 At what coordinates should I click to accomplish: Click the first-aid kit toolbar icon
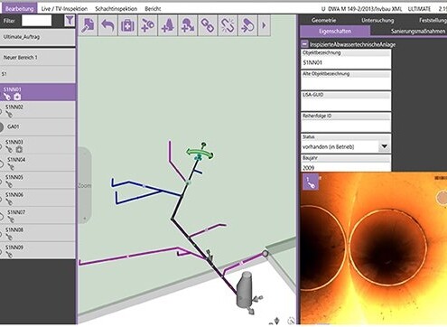coord(127,25)
